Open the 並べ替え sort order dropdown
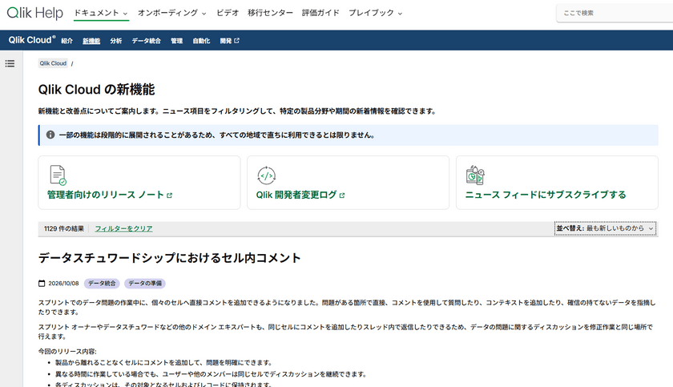 605,228
